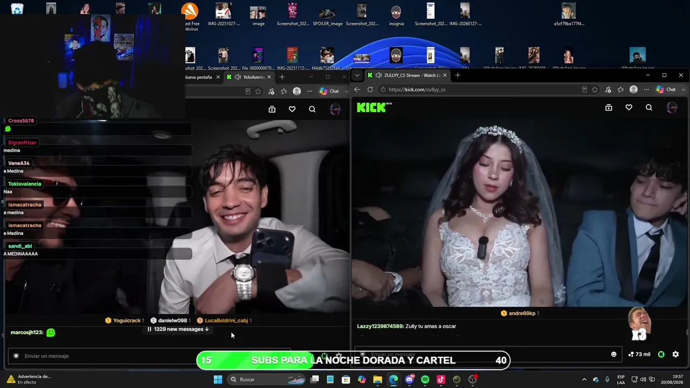
Task: Favorite the kick.com/zullyy_cs page with the star
Action: (595, 89)
